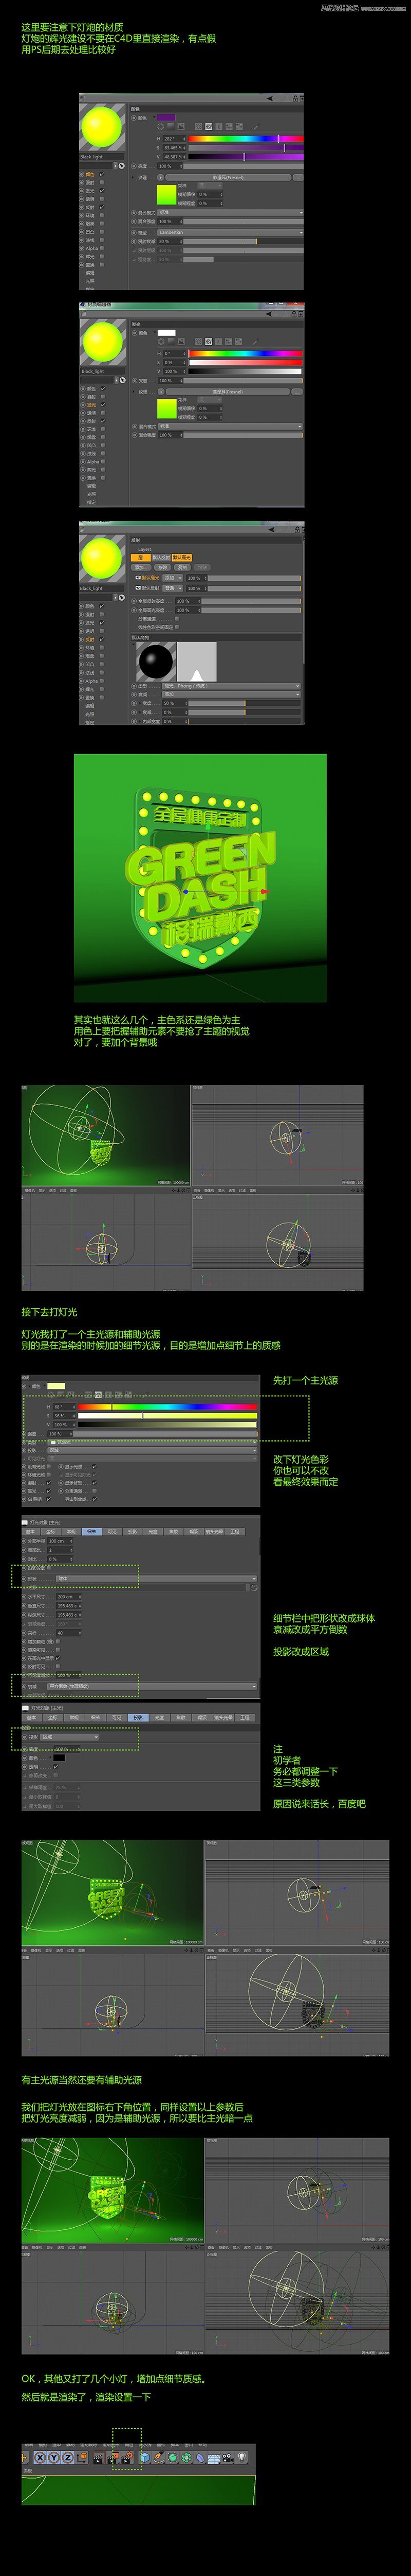Click the 菲涅耳(Fresnel) button in luminance panel

pos(229,391)
